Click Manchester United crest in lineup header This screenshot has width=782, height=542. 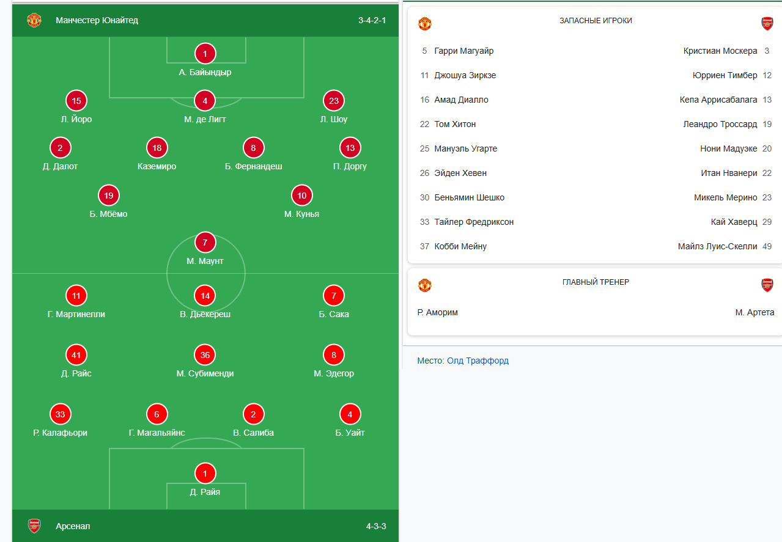point(34,20)
